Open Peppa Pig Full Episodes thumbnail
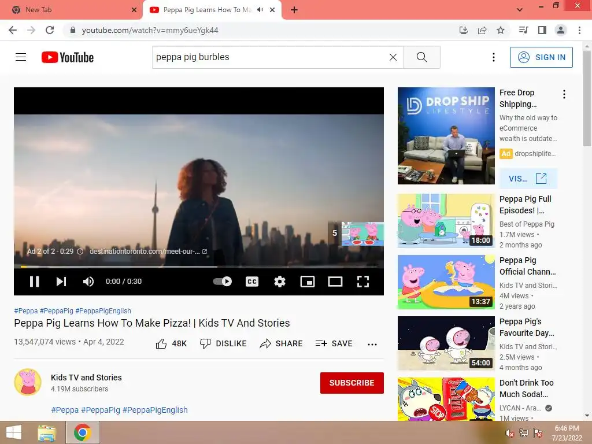Viewport: 592px width, 444px height. point(446,221)
